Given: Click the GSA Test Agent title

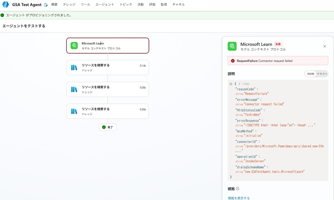Looking at the screenshot, I should tap(27, 5).
